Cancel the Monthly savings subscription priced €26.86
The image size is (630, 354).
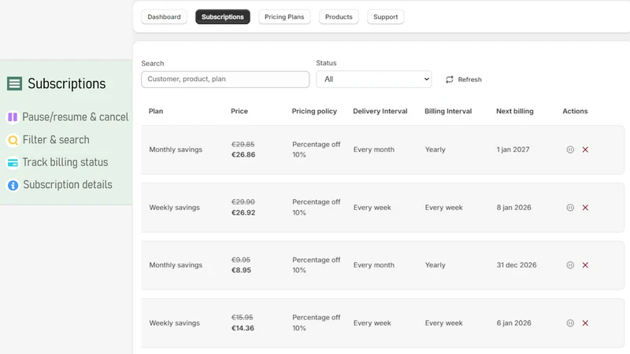pyautogui.click(x=585, y=149)
